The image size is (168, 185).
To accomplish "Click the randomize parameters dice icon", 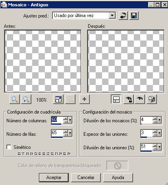I will pos(152,99).
